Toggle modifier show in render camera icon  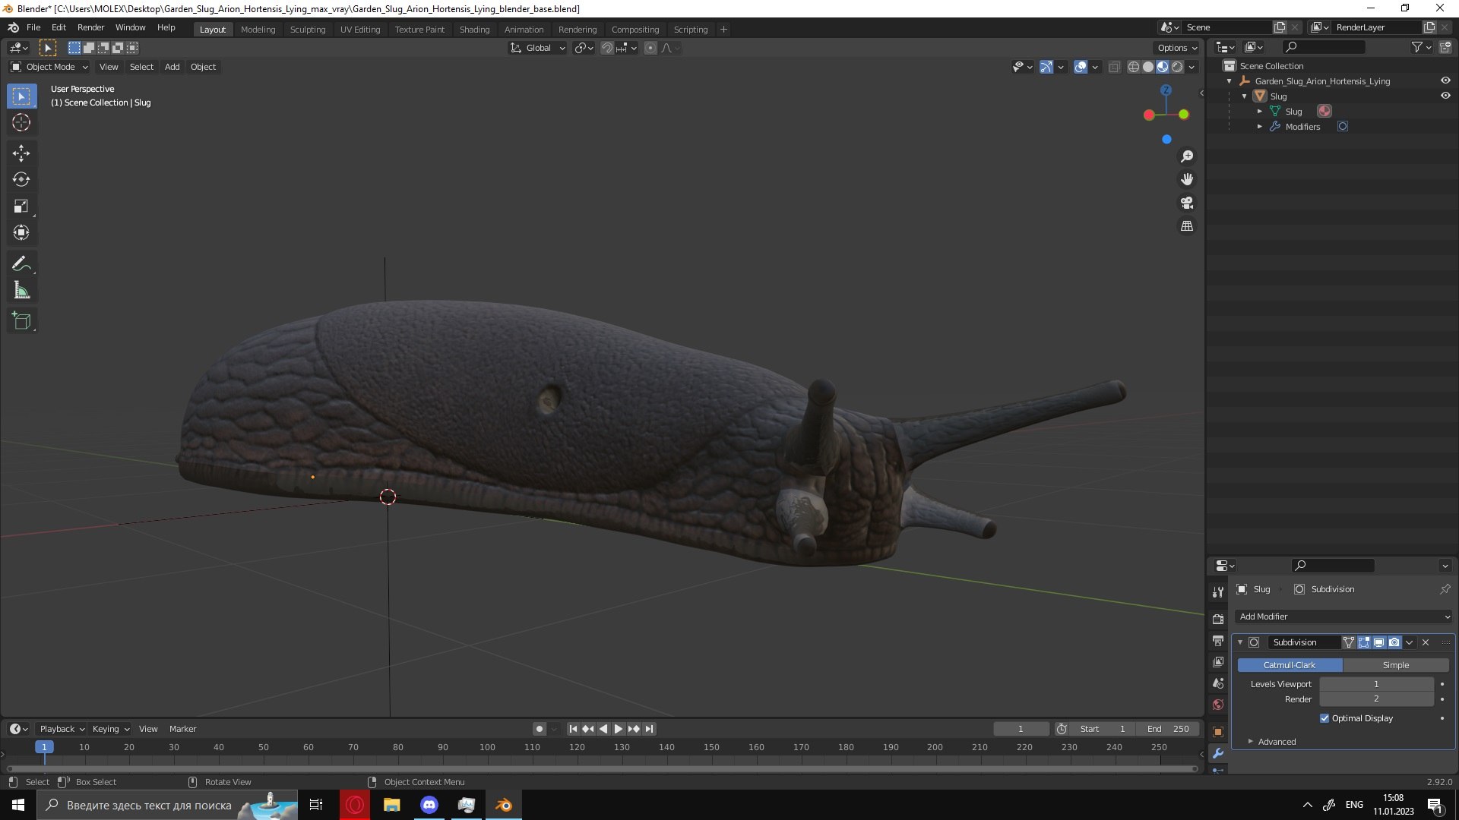pyautogui.click(x=1394, y=642)
